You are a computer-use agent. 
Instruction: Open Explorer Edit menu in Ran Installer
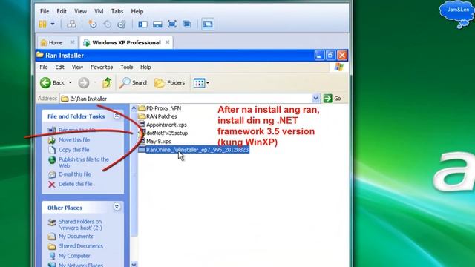[x=59, y=67]
